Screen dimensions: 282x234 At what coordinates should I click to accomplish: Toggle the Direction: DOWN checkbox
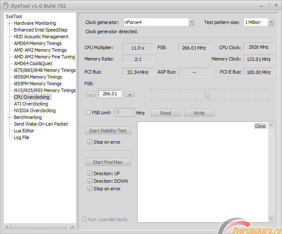tap(90, 181)
